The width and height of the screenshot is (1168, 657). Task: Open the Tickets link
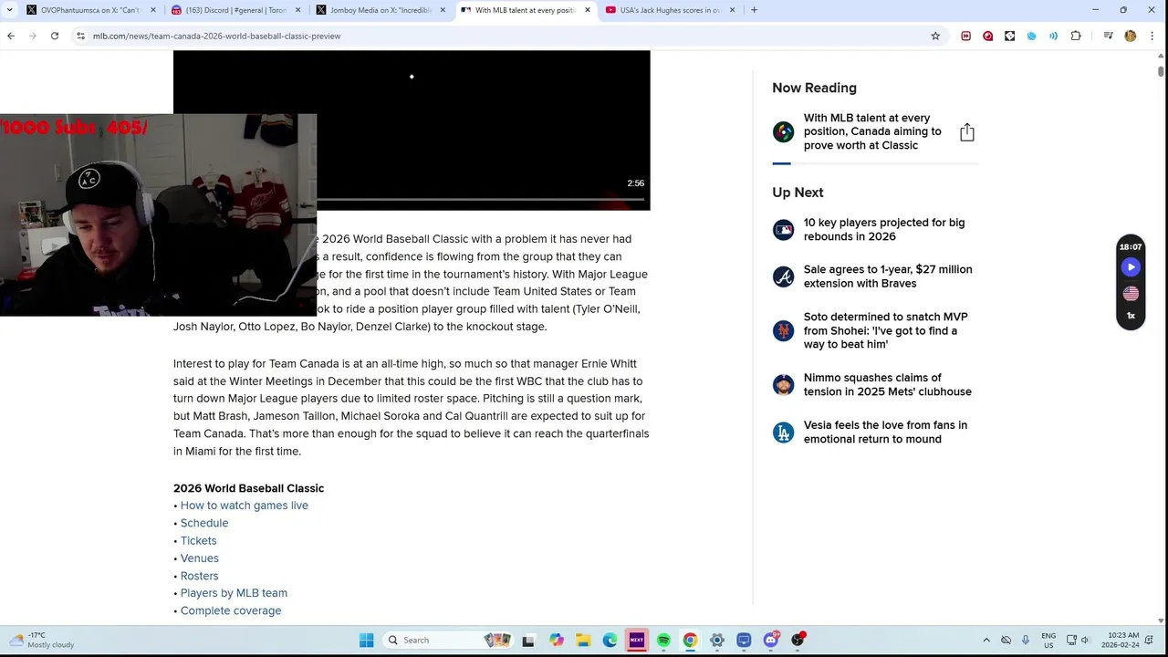(198, 540)
